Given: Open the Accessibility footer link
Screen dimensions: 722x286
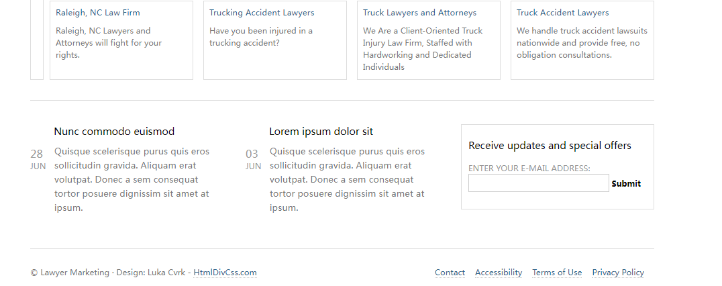Looking at the screenshot, I should [498, 273].
